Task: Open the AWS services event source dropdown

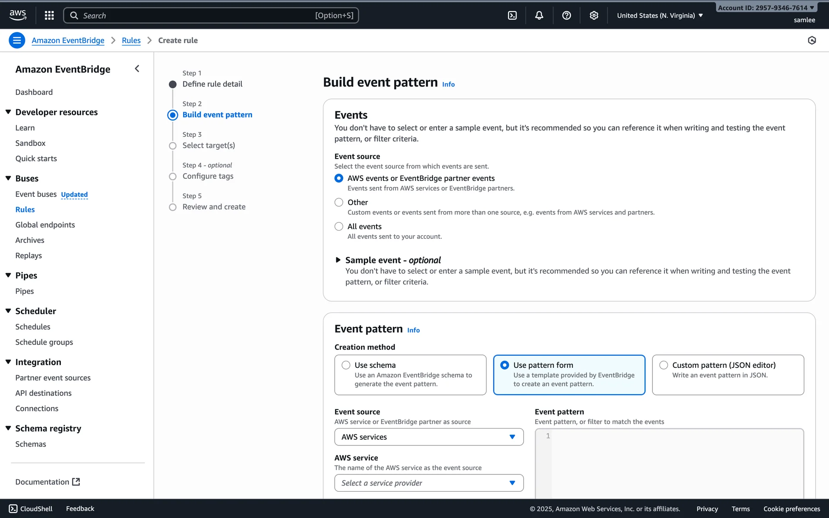Action: pos(428,437)
